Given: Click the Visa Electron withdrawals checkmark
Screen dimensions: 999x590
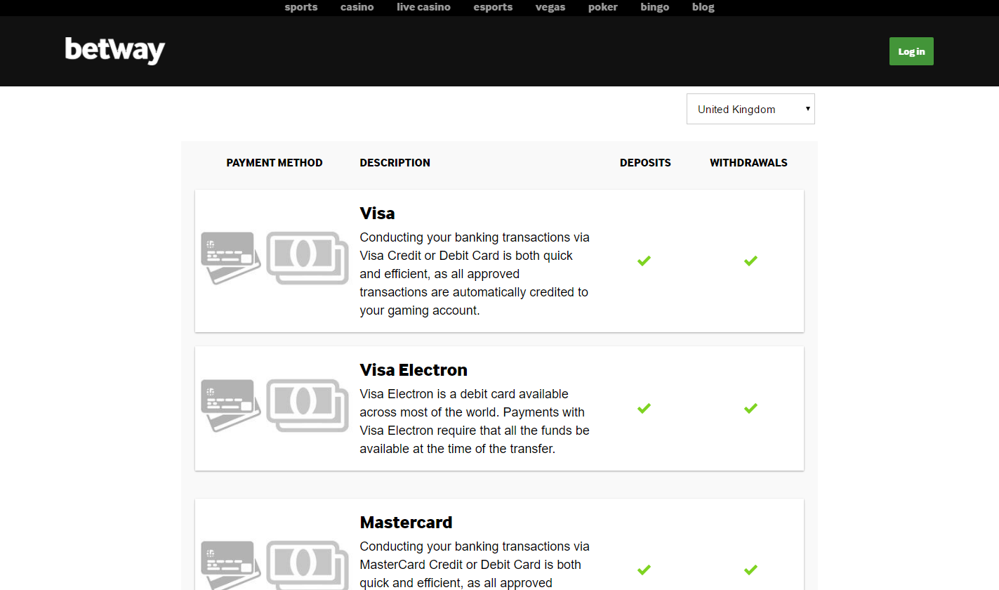Looking at the screenshot, I should pos(750,408).
